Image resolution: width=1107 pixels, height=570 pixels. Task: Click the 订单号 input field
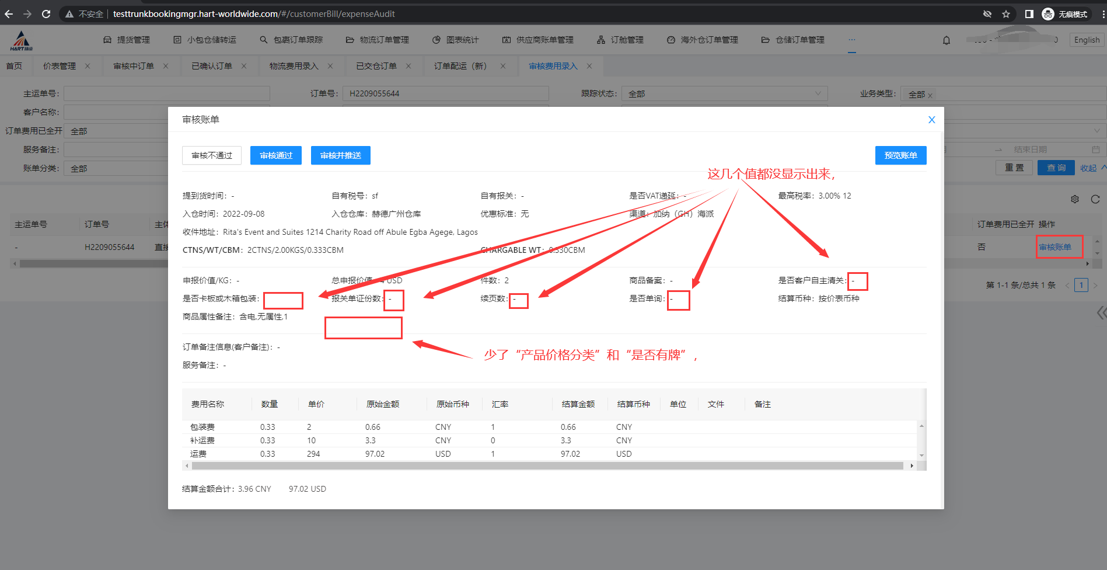coord(445,93)
